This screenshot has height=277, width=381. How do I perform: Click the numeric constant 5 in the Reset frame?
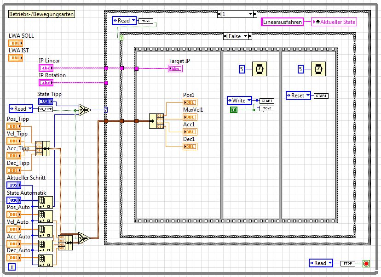301,69
